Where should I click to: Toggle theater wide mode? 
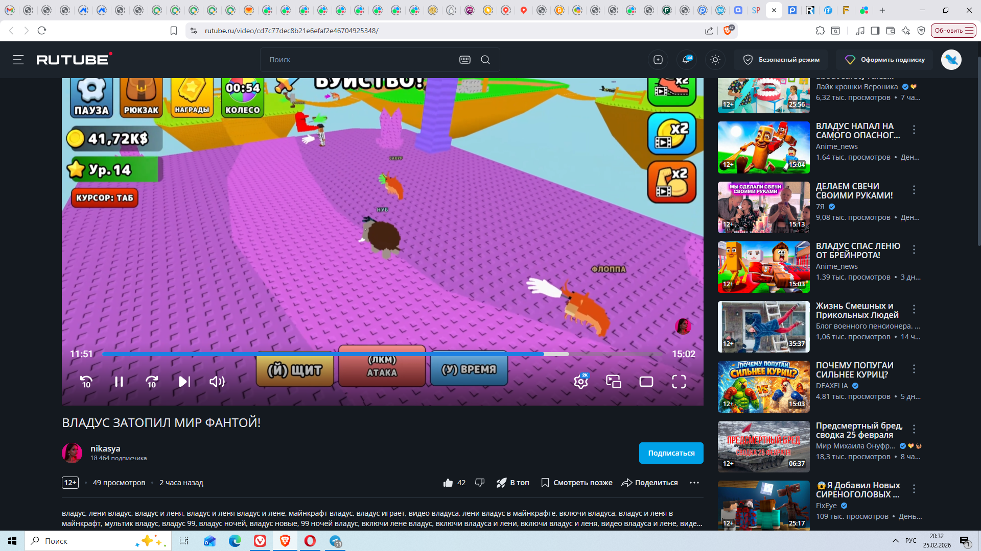[646, 382]
